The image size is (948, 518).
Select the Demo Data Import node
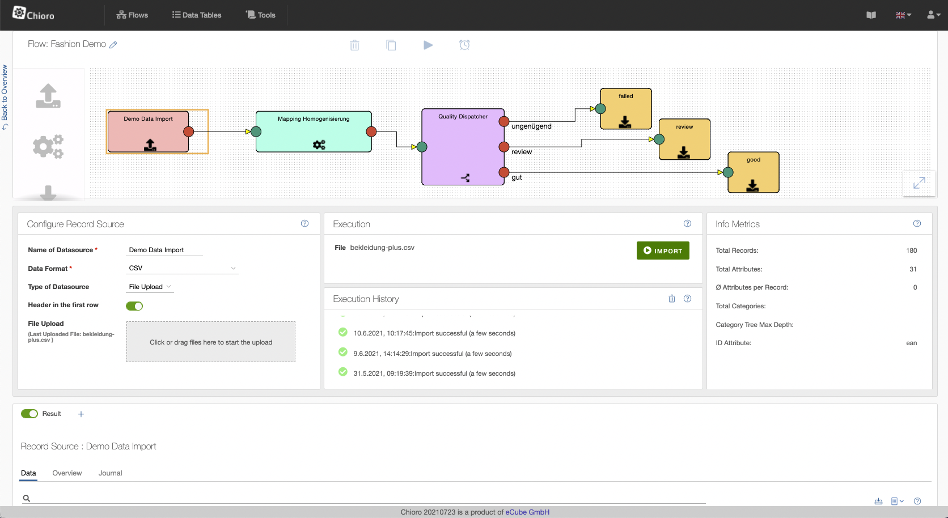tap(148, 131)
